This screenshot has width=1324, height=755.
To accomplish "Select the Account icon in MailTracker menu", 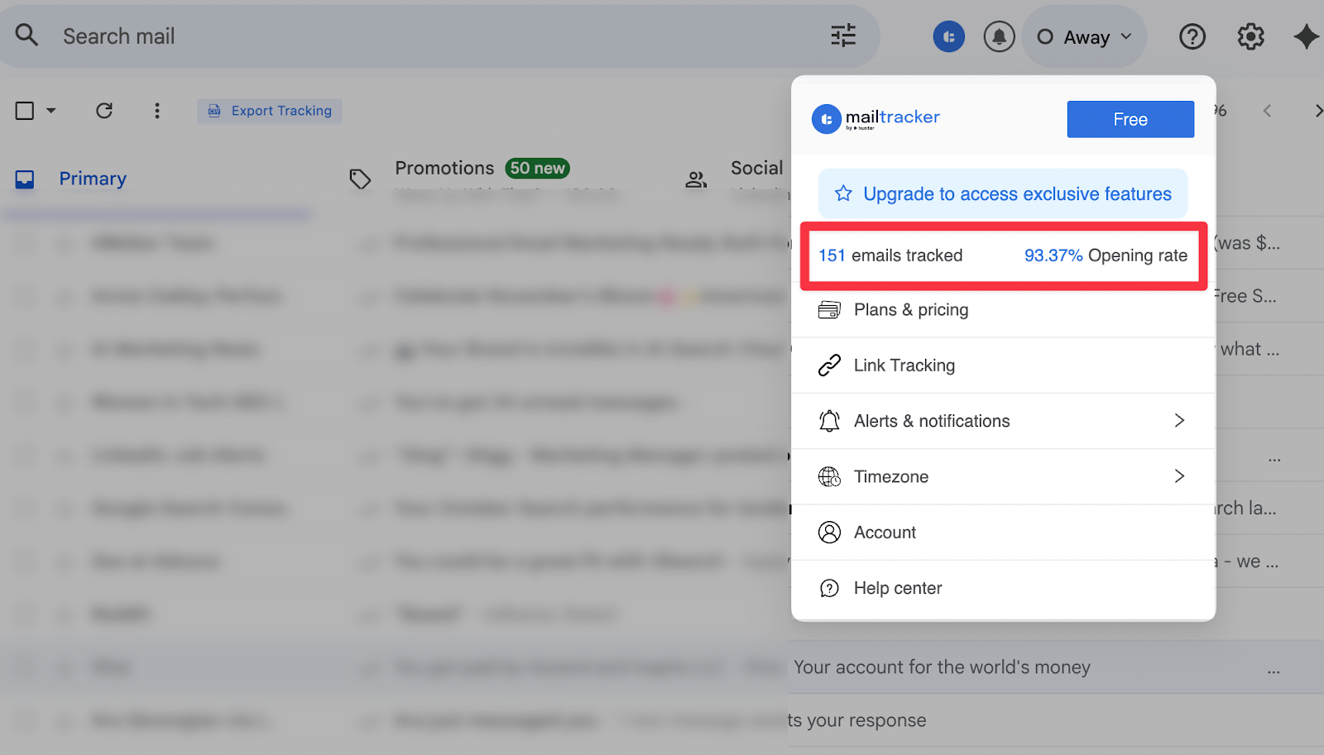I will click(x=828, y=532).
